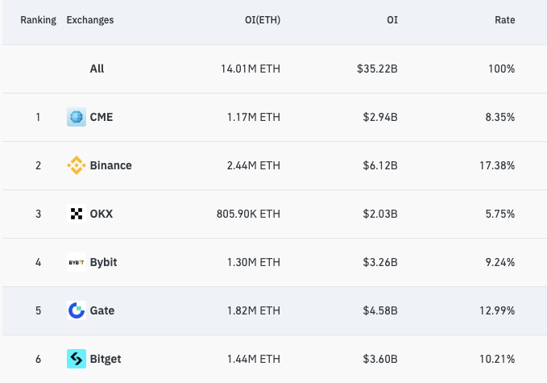Sort by the Exchanges column header
Screen dimensions: 547x383
pyautogui.click(x=89, y=20)
